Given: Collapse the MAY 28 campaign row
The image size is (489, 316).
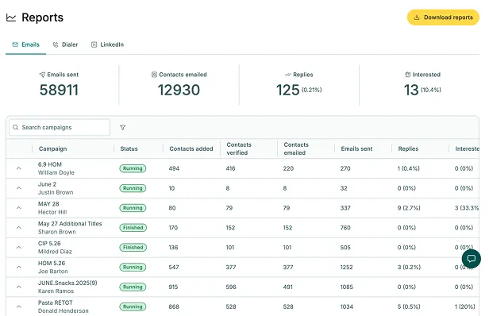Looking at the screenshot, I should [x=19, y=208].
